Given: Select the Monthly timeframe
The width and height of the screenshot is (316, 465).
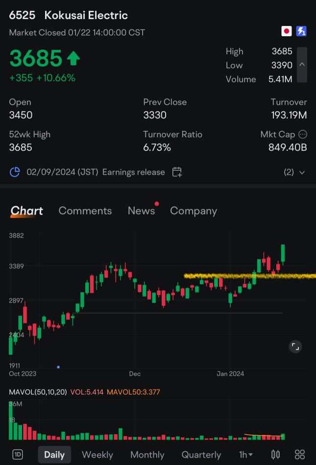Looking at the screenshot, I should click(x=147, y=455).
